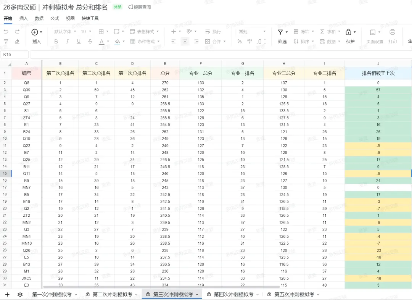The width and height of the screenshot is (412, 300).
Task: Open the 条件格式 dropdown
Action: 145,41
